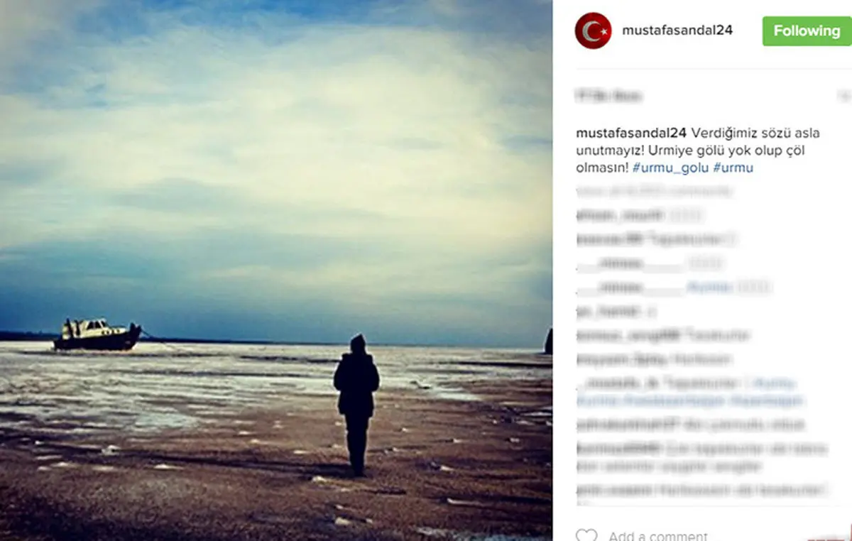Click mustafasandal24 username in the caption
This screenshot has width=852, height=541.
631,133
